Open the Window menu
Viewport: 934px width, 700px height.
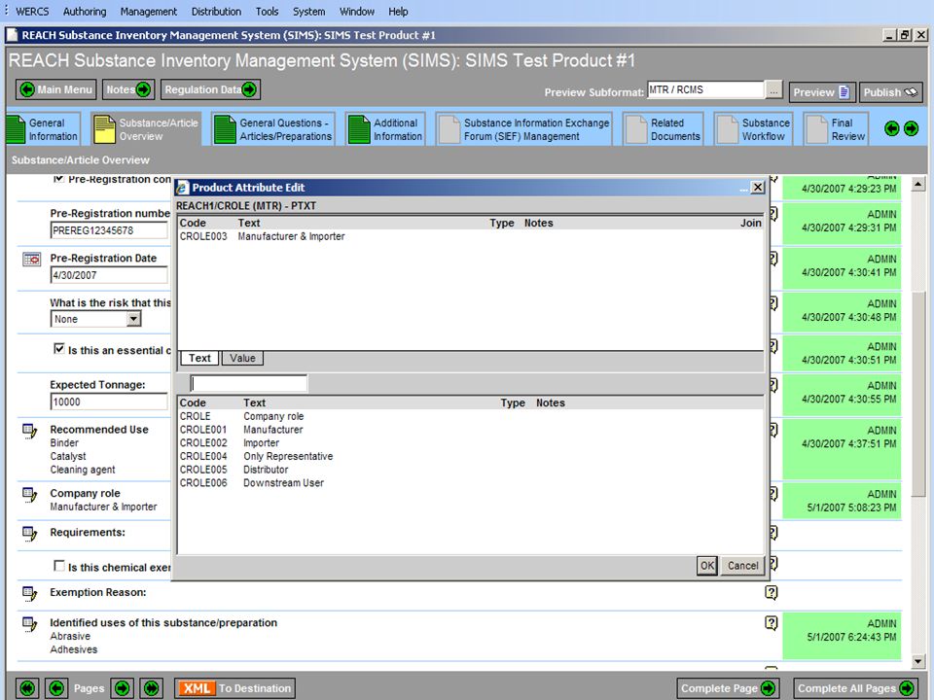pyautogui.click(x=357, y=12)
